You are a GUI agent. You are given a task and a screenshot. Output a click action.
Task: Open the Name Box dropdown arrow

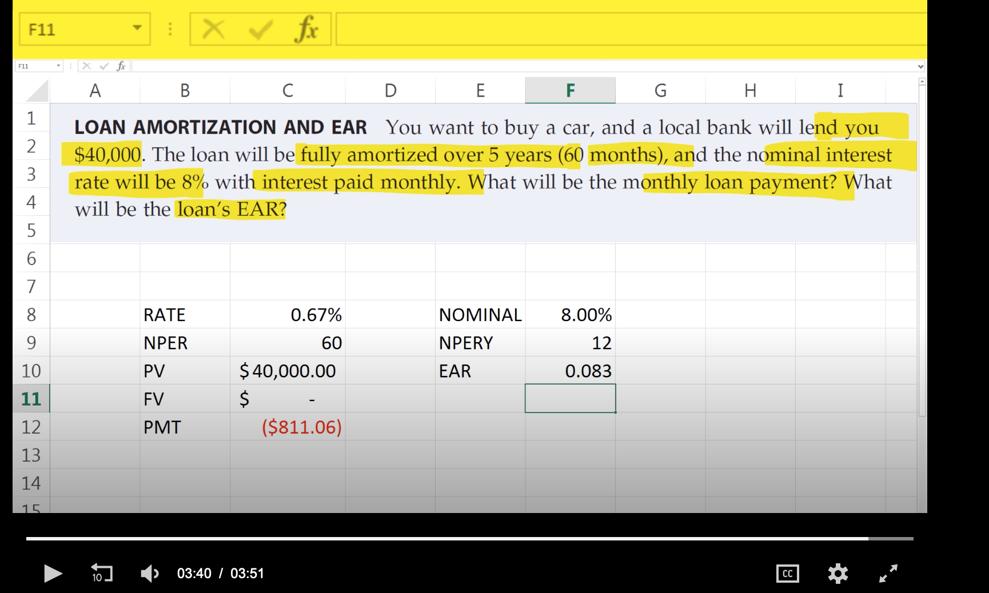tap(136, 27)
